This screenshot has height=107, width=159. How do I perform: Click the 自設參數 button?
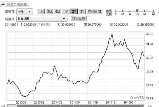79,18
